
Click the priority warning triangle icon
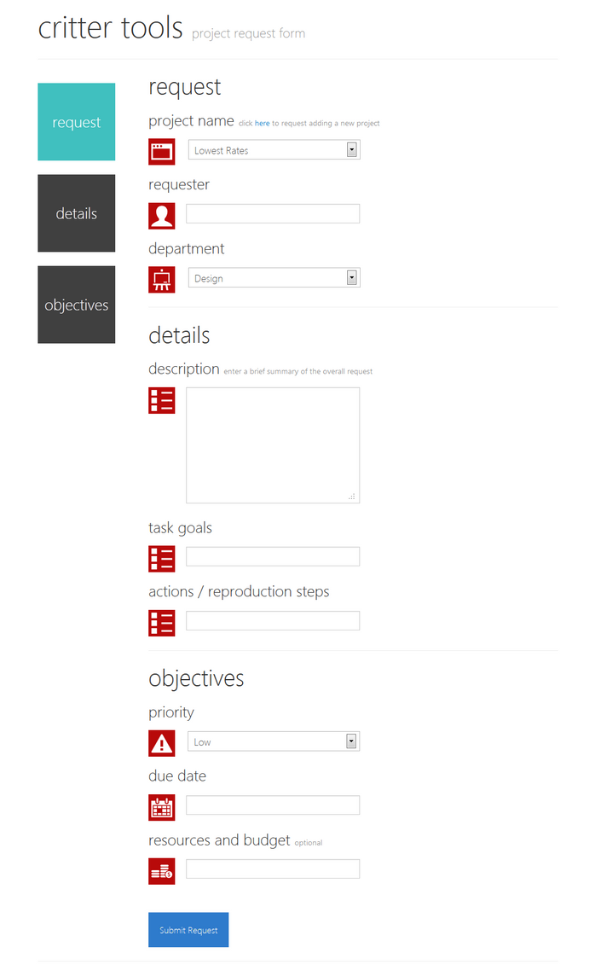click(x=162, y=743)
